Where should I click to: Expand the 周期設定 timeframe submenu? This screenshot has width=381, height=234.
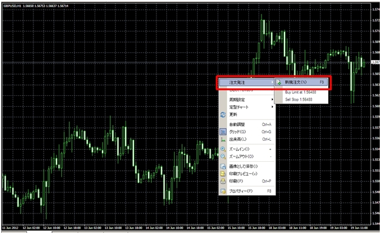click(x=247, y=99)
